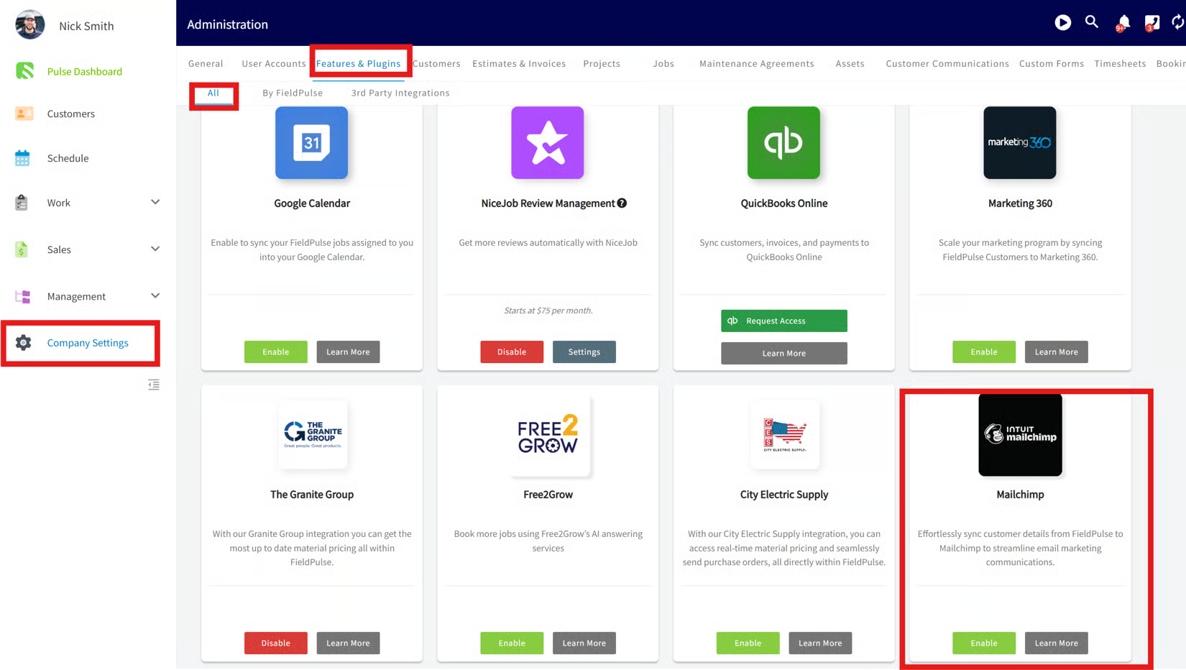
Task: Click the Schedule calendar sidebar icon
Action: (x=22, y=158)
